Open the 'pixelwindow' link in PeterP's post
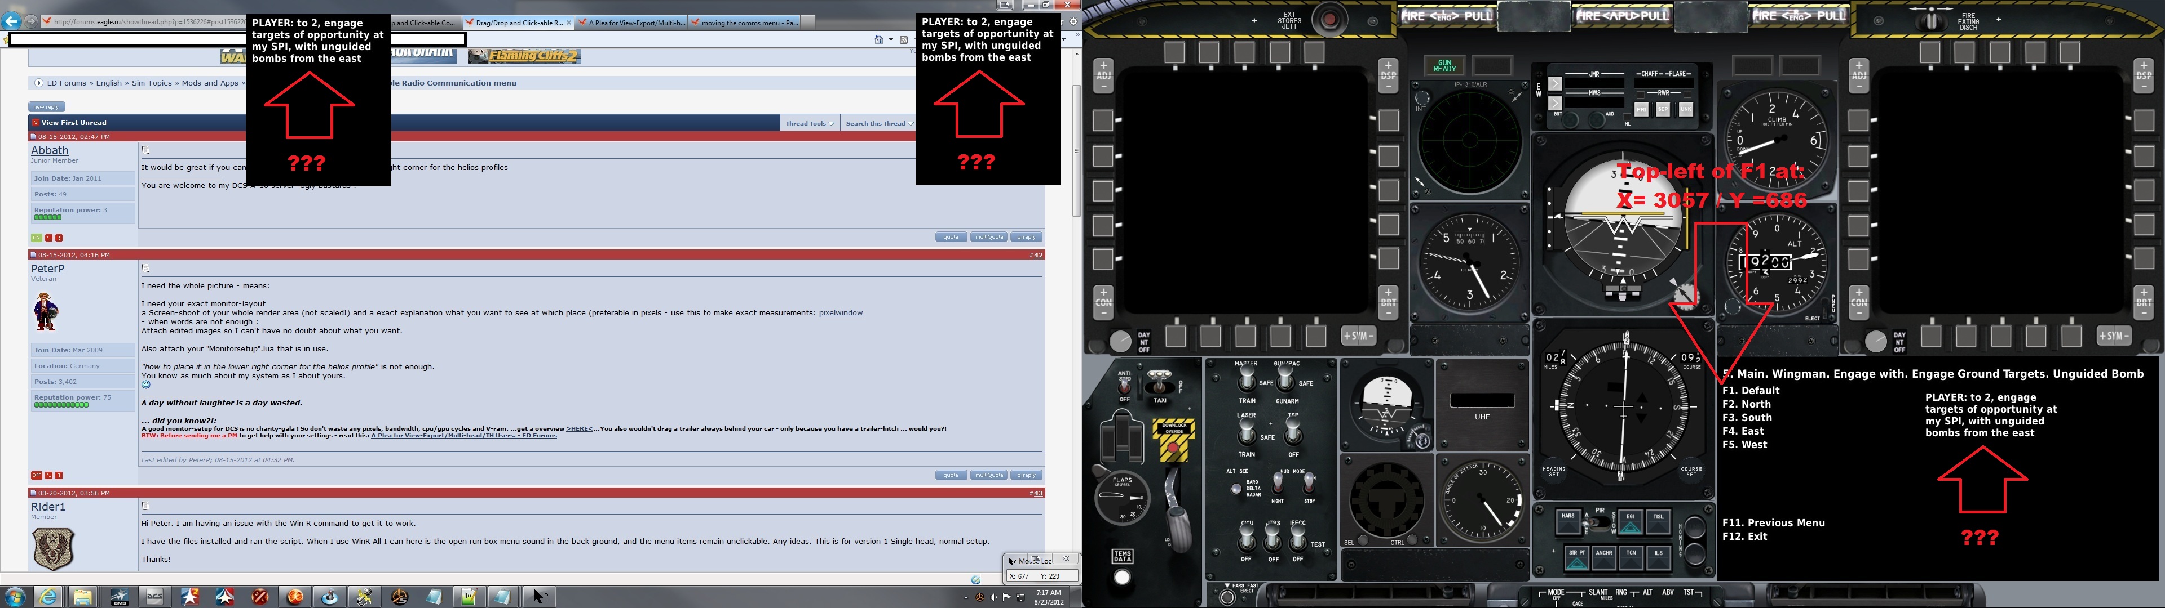 (841, 313)
